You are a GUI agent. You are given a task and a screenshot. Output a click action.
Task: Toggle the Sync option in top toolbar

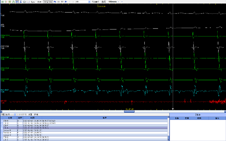[x=33, y=2]
